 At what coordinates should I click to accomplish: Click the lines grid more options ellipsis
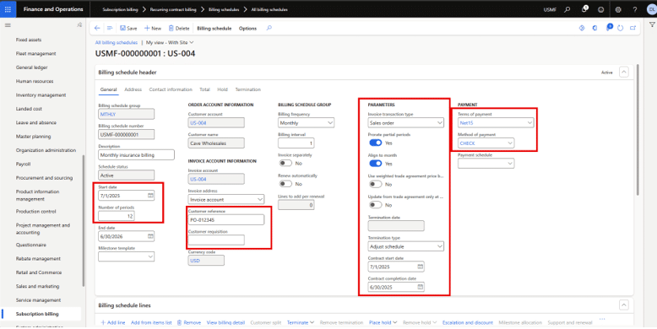coord(602,320)
